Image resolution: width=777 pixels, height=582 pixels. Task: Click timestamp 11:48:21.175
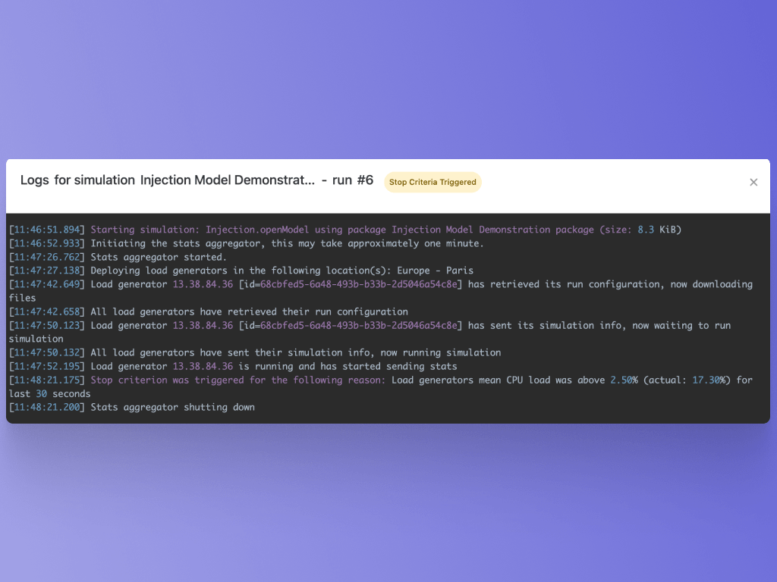pyautogui.click(x=46, y=380)
